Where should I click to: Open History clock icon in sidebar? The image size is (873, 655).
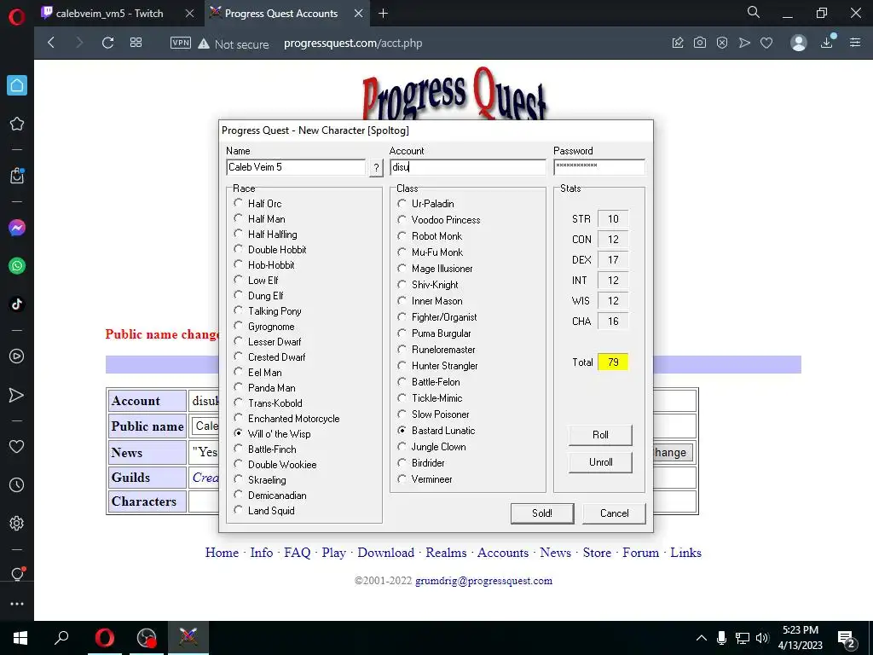pos(17,485)
